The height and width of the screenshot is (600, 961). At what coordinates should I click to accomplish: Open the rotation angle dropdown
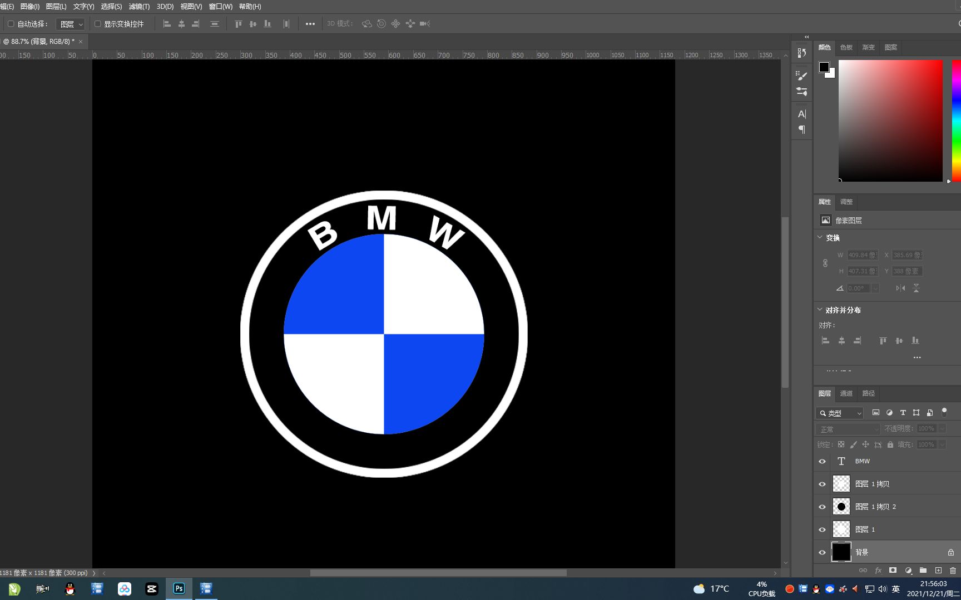875,288
